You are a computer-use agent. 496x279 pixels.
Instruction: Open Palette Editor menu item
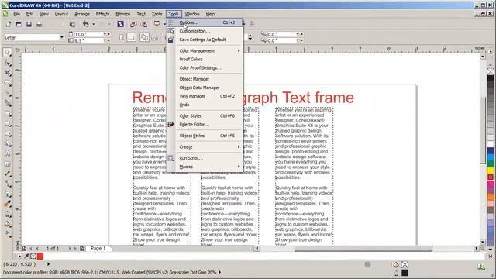pyautogui.click(x=205, y=124)
